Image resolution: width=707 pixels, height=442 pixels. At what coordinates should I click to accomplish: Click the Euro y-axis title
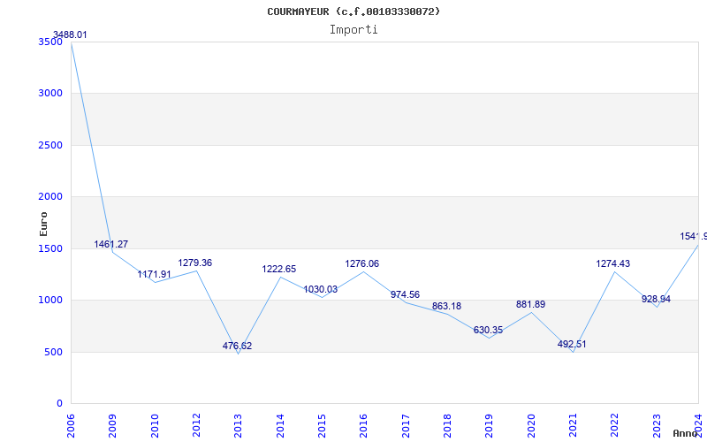[x=43, y=223]
